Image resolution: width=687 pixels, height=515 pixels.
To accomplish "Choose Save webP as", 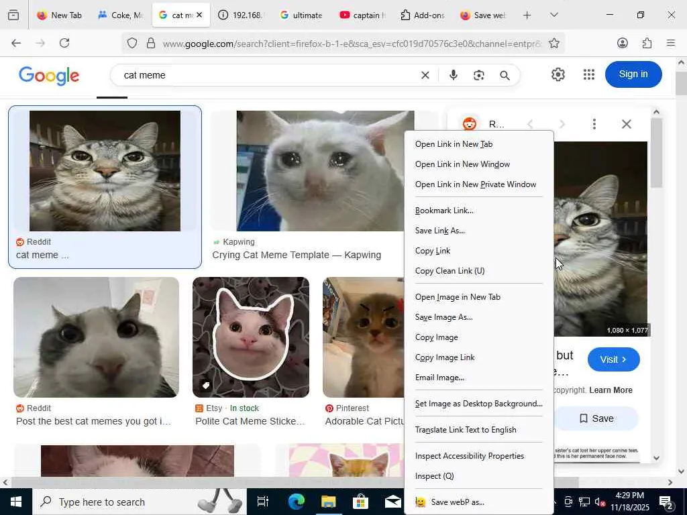I will (479, 502).
